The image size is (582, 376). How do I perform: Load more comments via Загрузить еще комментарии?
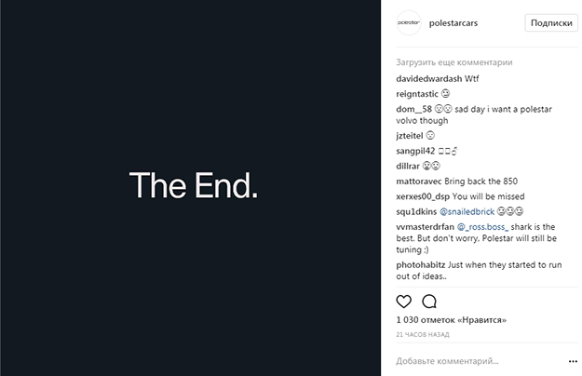[453, 62]
